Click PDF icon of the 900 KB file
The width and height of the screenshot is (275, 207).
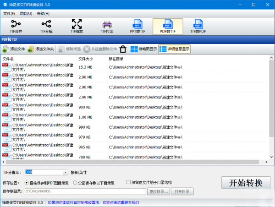pos(6,107)
